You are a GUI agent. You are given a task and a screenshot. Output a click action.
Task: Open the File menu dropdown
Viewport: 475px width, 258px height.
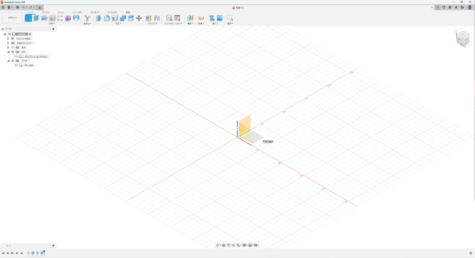(10, 8)
